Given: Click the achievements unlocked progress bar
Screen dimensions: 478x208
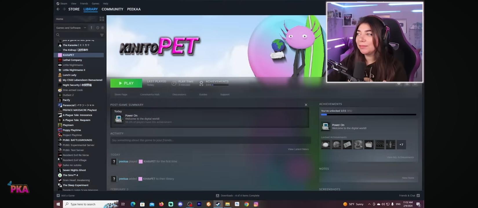Looking at the screenshot, I should click(368, 115).
